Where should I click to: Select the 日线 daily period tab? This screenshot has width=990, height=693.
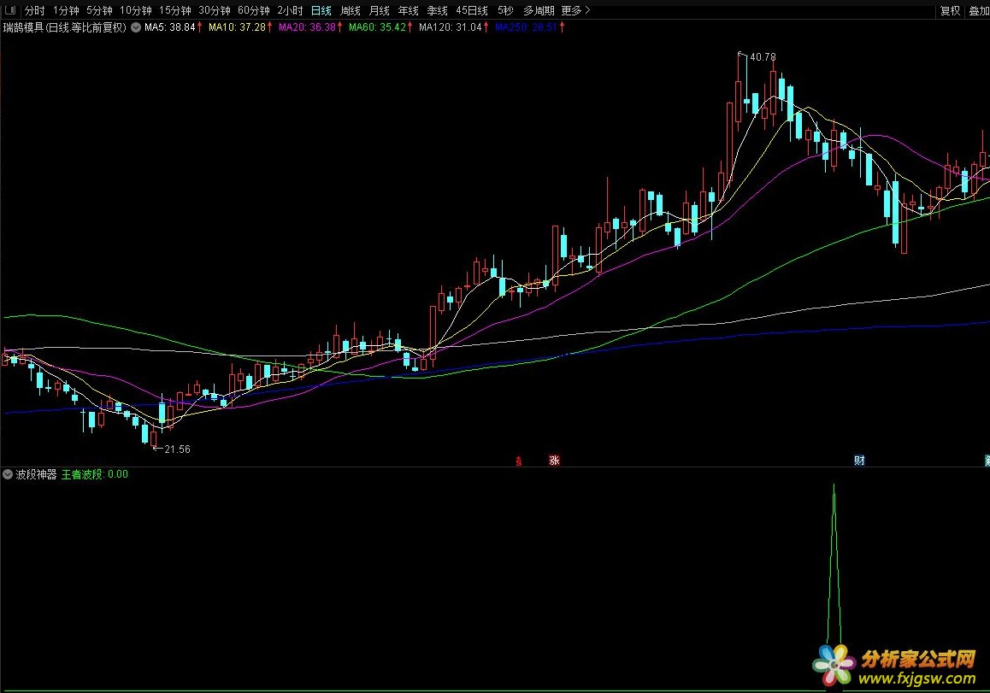coord(321,11)
